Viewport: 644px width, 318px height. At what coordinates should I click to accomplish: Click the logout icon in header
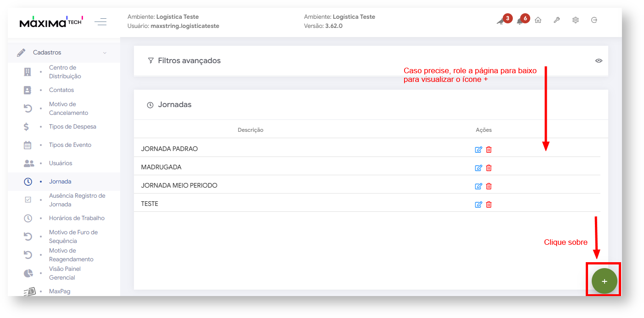point(594,21)
